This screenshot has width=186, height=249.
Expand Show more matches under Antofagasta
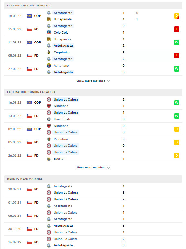(x=91, y=81)
